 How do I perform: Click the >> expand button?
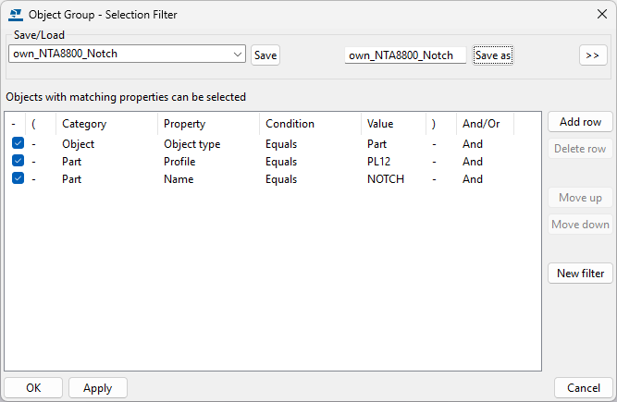pos(593,55)
